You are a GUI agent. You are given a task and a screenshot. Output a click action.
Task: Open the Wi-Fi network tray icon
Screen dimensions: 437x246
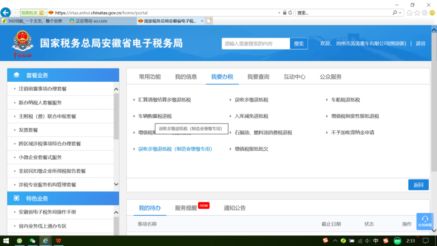360,241
